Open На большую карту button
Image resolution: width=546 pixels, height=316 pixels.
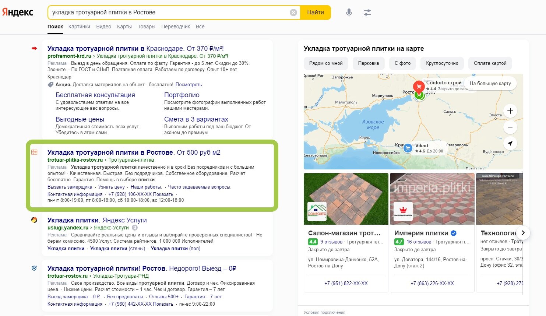pyautogui.click(x=490, y=83)
